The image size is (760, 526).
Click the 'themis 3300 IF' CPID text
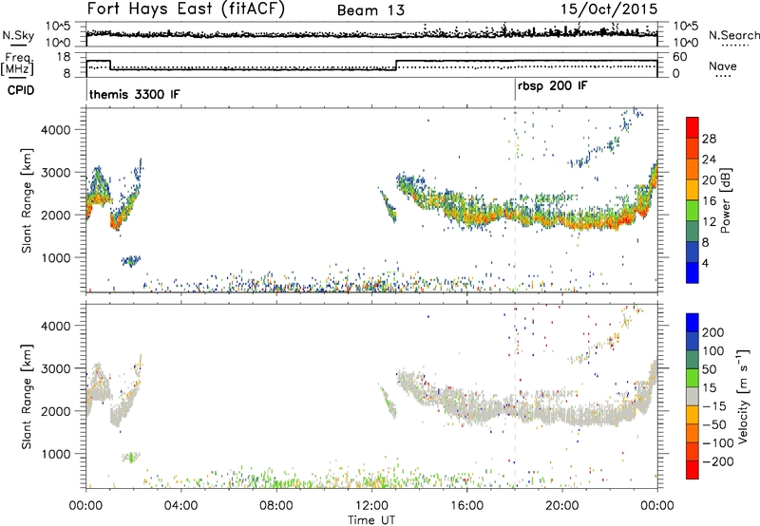[134, 94]
